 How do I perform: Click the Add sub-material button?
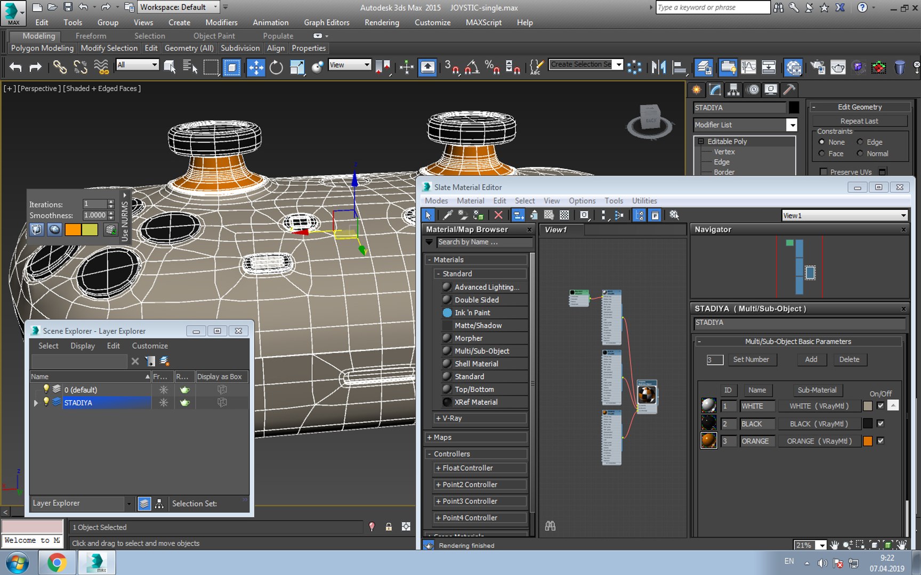[811, 359]
